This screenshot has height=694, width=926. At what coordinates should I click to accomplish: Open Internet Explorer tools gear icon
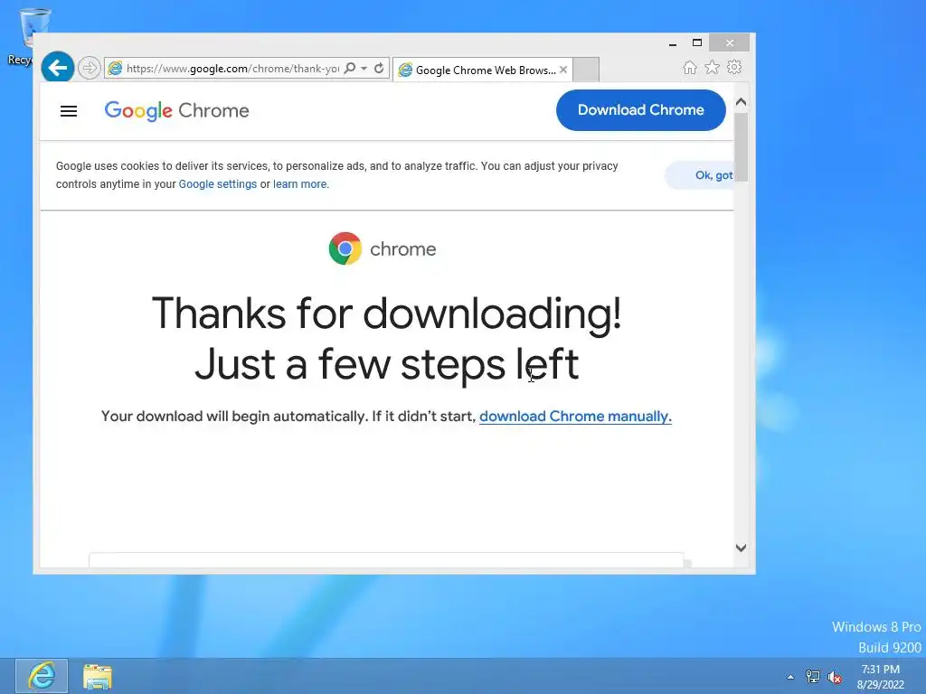tap(734, 67)
